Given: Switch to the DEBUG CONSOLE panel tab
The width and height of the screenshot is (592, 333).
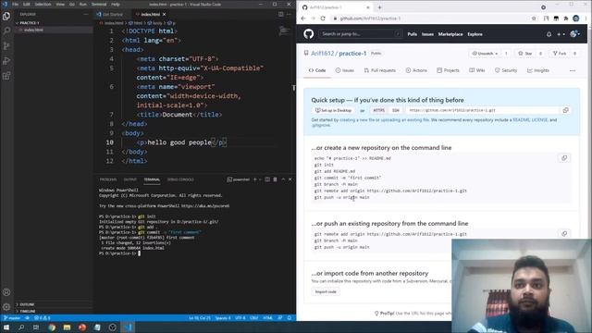Looking at the screenshot, I should coord(180,179).
